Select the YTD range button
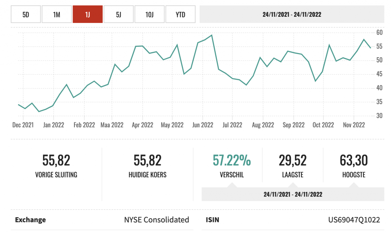The height and width of the screenshot is (233, 391). pos(181,14)
